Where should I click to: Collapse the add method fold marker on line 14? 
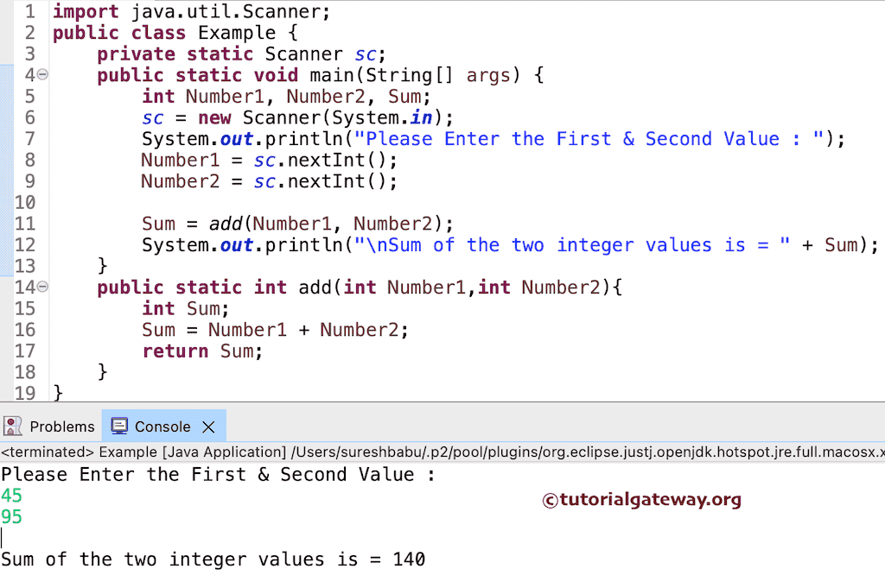click(x=41, y=287)
